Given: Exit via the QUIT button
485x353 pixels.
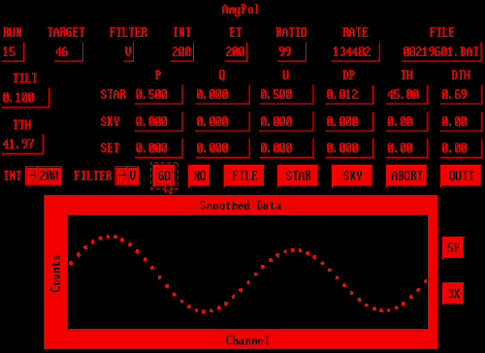Looking at the screenshot, I should click(461, 176).
